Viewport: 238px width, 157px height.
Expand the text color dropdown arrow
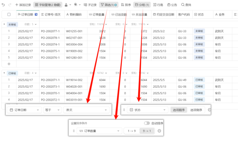[x=70, y=5]
